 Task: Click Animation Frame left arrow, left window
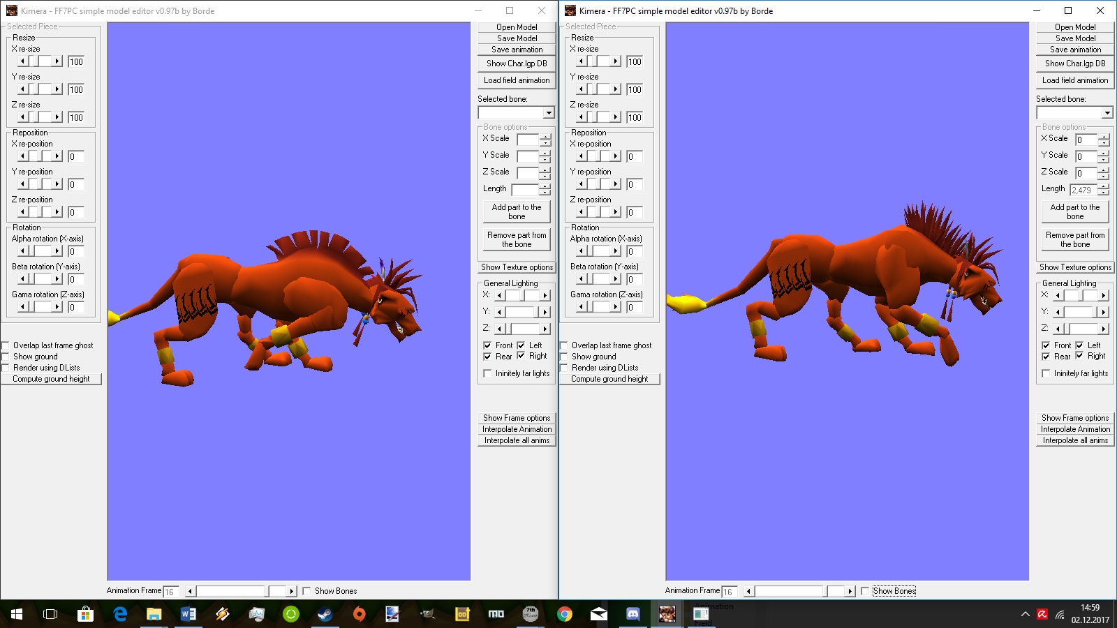189,591
